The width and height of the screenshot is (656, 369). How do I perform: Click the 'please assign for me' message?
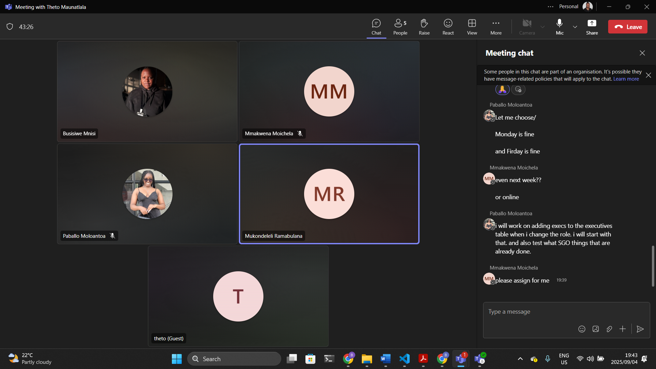(522, 281)
